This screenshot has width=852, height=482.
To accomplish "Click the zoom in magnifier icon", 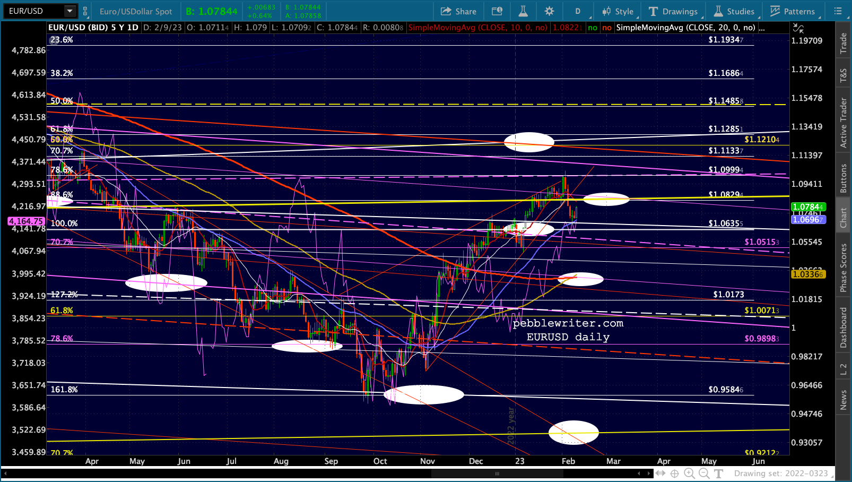I will pos(689,474).
